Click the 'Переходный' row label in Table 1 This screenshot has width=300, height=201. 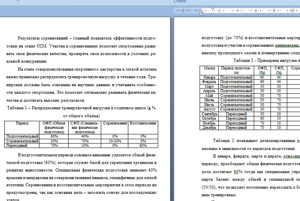22,146
